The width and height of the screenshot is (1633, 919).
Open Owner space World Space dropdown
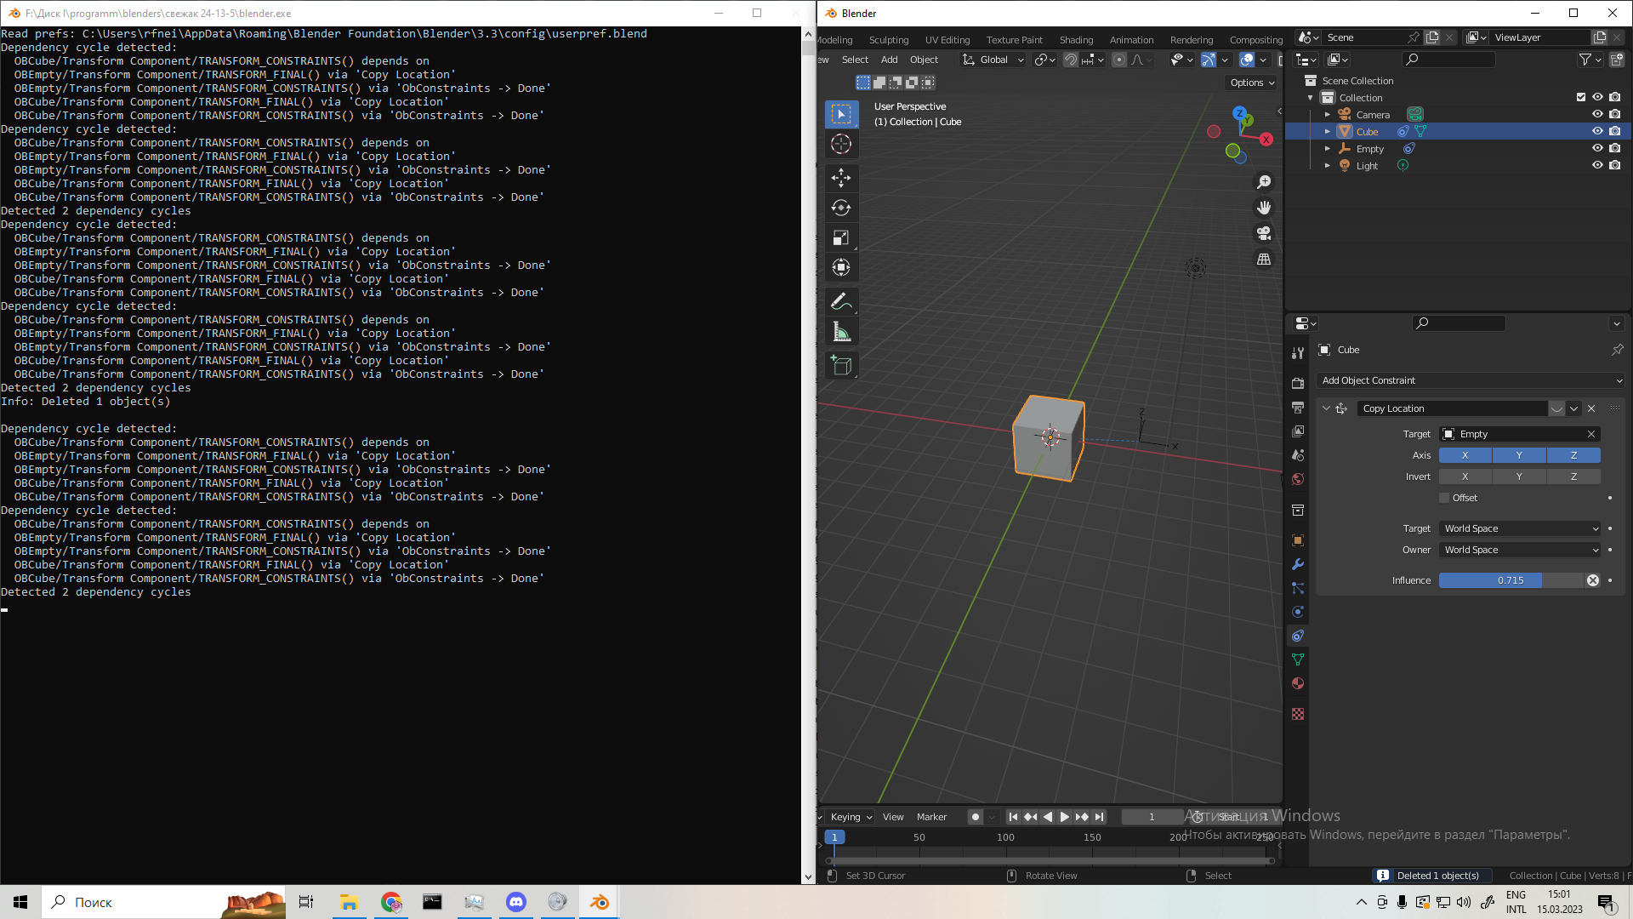[1519, 550]
